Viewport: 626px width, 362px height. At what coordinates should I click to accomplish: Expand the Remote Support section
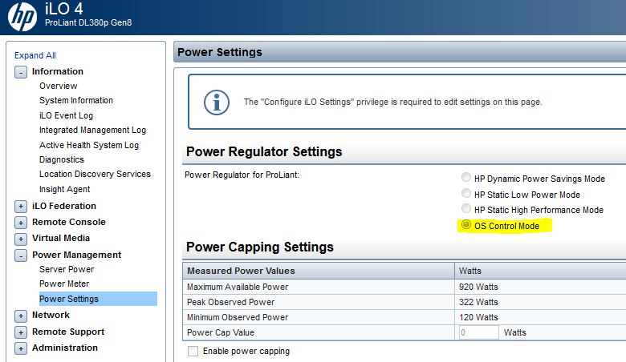pyautogui.click(x=21, y=332)
